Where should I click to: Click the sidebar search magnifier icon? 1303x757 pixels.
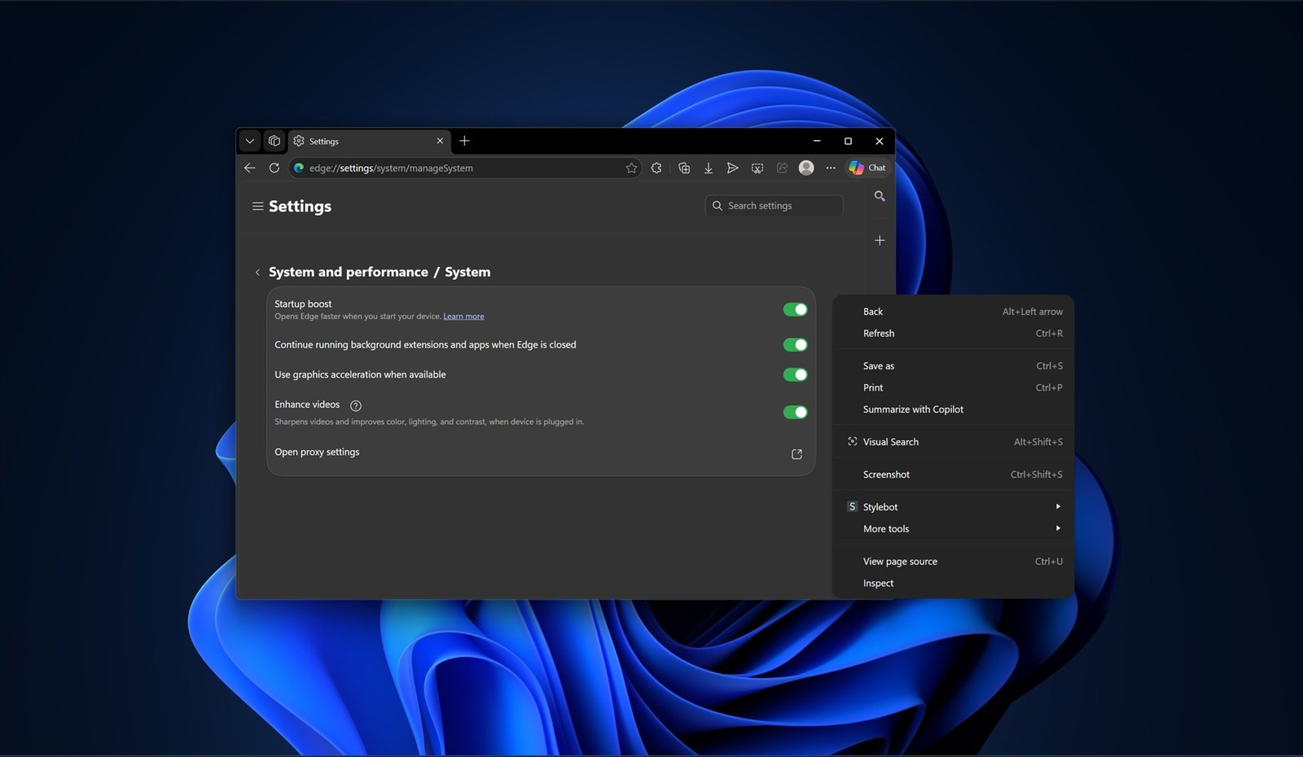point(880,196)
